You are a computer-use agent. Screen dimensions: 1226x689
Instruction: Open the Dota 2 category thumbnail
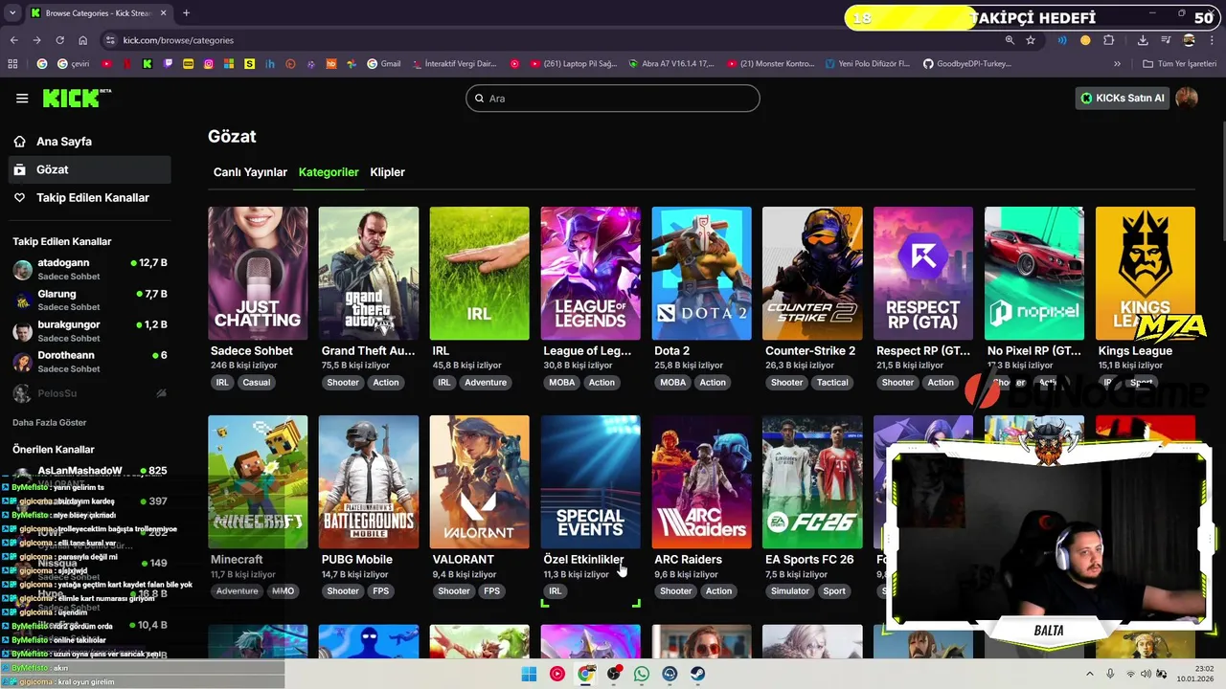702,273
